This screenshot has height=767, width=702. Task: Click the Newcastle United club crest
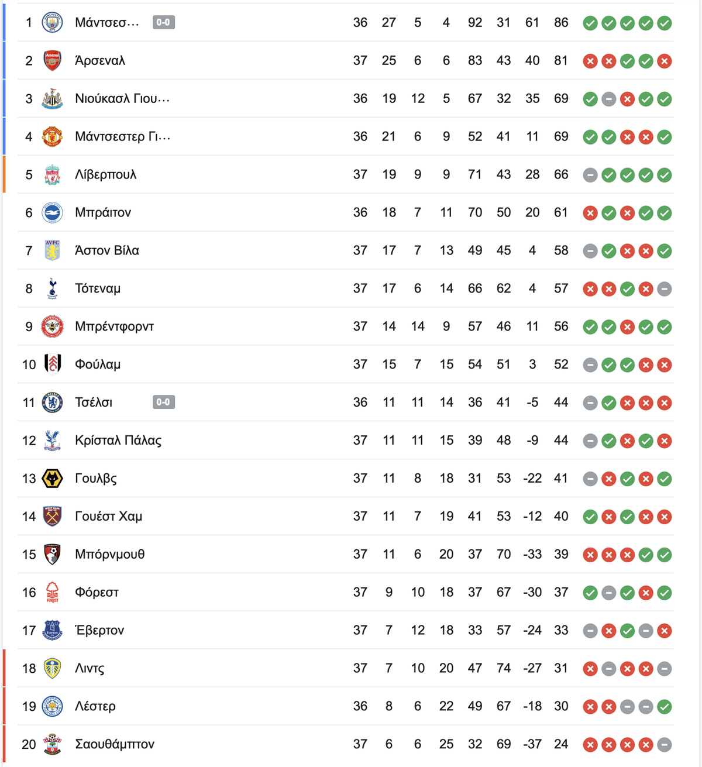53,99
